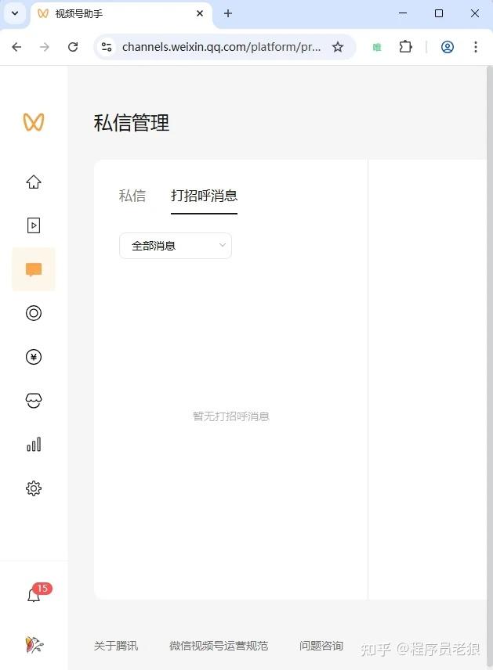Reload the page with refresh icon
Viewport: 493px width, 670px height.
tap(73, 47)
